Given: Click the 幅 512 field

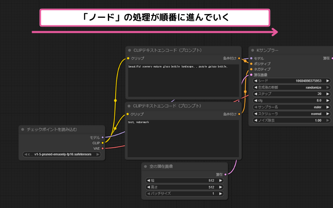Looking at the screenshot, I should click(184, 181).
